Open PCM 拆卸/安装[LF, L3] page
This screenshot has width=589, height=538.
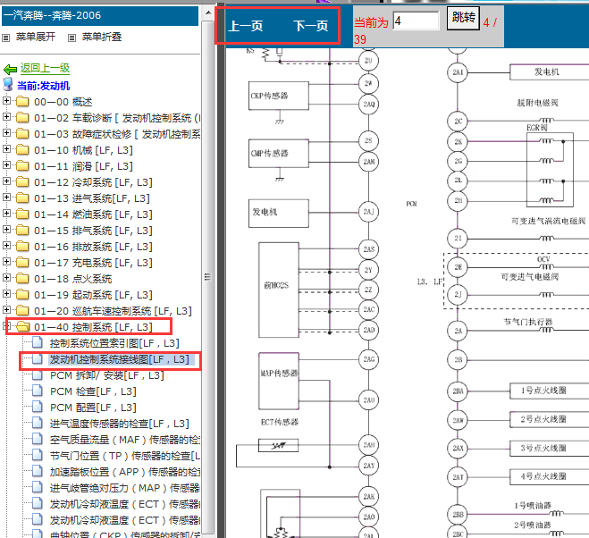[107, 375]
